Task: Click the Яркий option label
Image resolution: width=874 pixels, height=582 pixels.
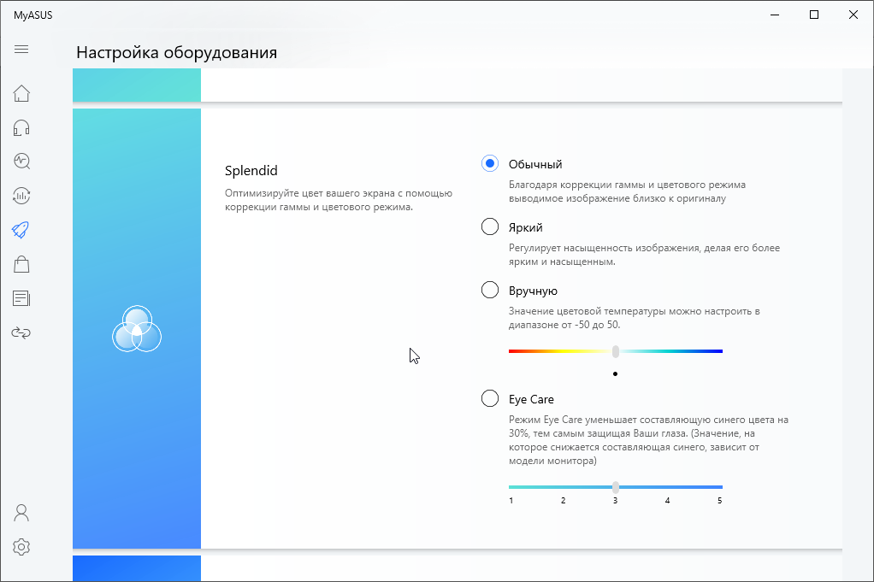Action: click(x=525, y=227)
